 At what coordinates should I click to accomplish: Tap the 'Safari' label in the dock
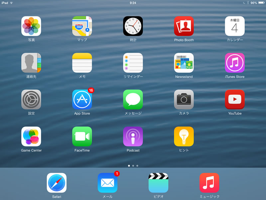pyautogui.click(x=57, y=197)
